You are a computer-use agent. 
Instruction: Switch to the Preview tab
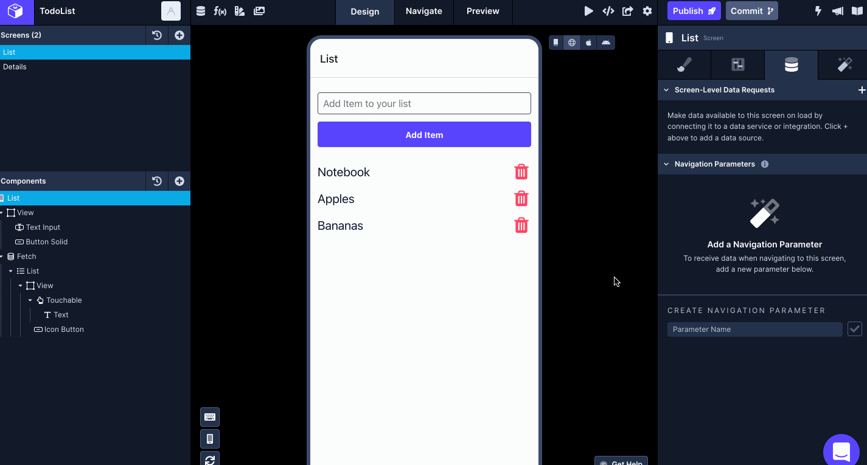[x=483, y=12]
